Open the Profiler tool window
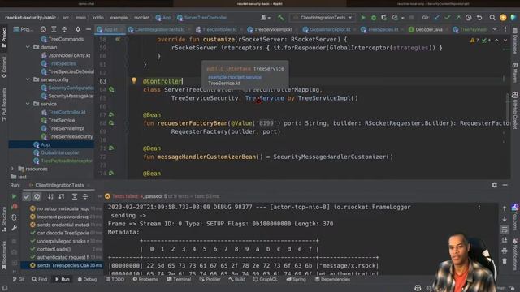520x292 pixels. coord(210,279)
